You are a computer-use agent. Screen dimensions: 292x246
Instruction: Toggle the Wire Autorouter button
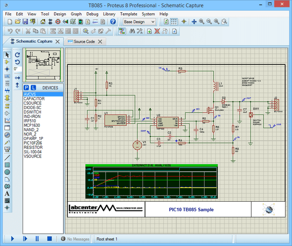122,31
